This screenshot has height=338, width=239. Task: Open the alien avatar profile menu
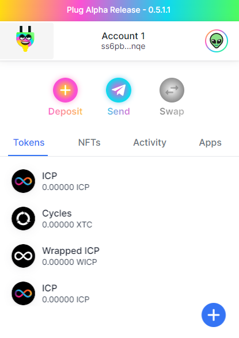click(217, 41)
